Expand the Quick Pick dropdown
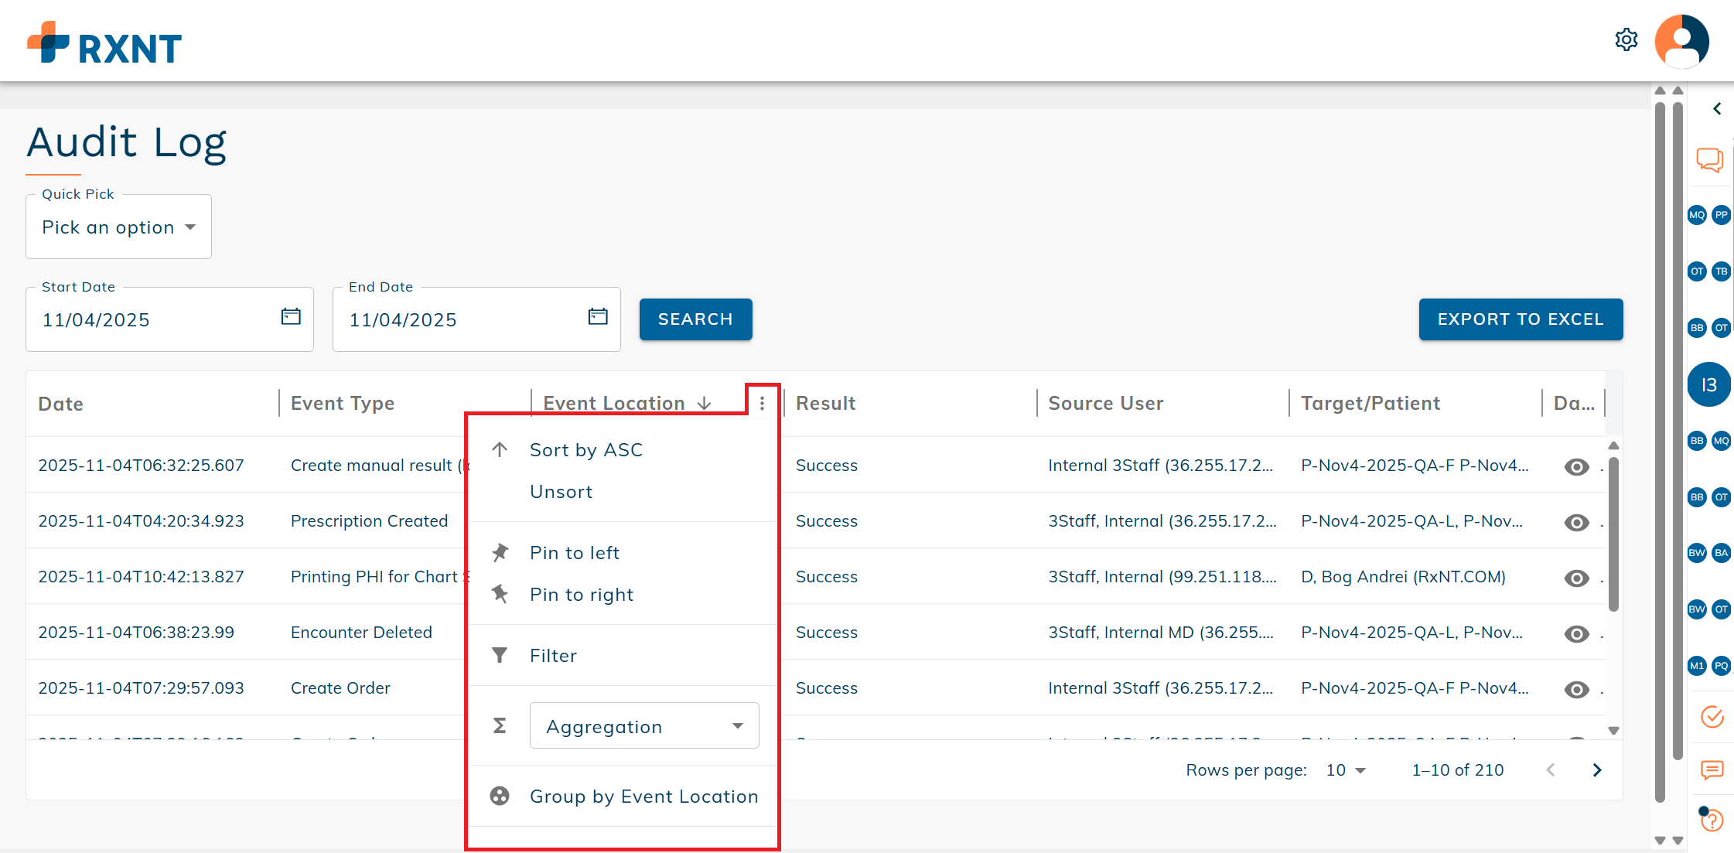Image resolution: width=1734 pixels, height=853 pixels. pos(118,227)
